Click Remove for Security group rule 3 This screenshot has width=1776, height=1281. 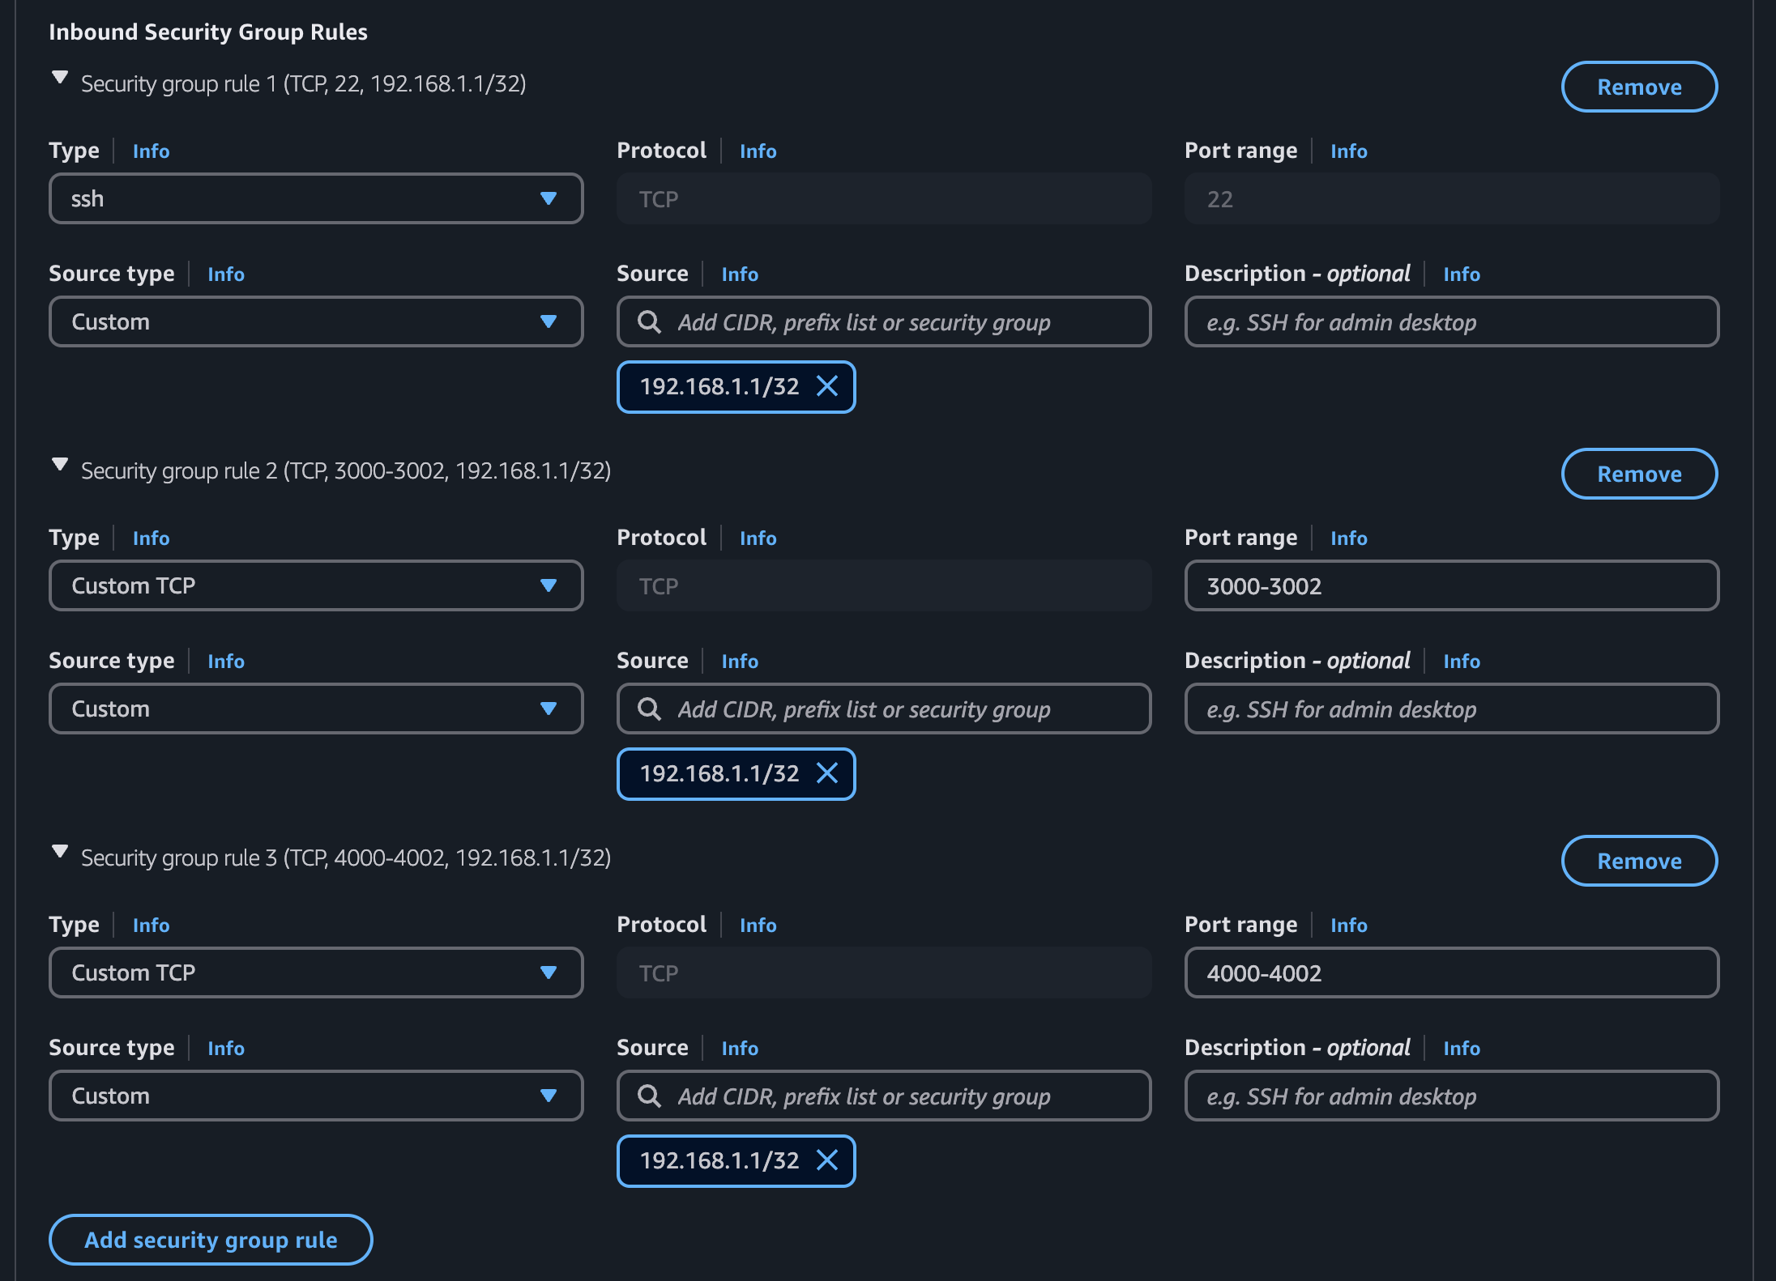point(1639,861)
